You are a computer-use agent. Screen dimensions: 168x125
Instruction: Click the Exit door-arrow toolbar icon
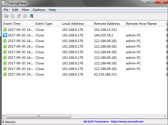coord(31,16)
